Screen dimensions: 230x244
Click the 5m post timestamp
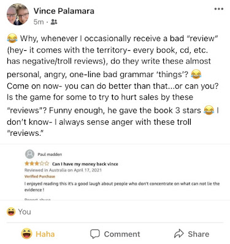(x=39, y=22)
